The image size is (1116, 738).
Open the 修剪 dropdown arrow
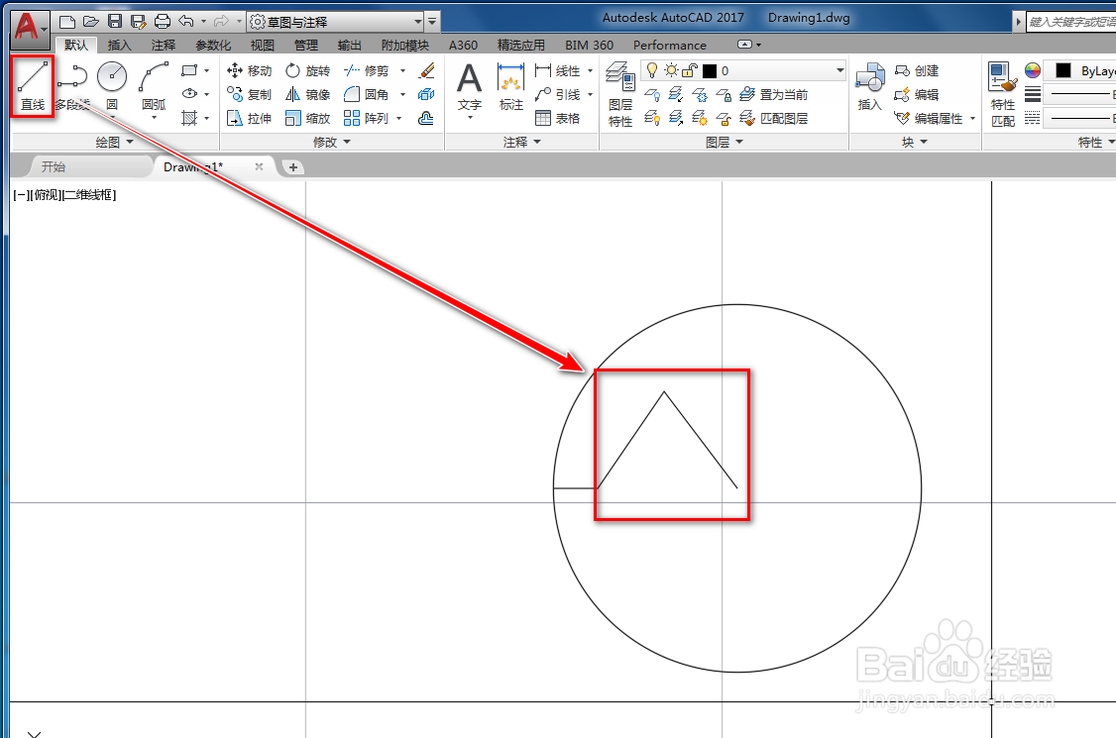click(x=402, y=70)
